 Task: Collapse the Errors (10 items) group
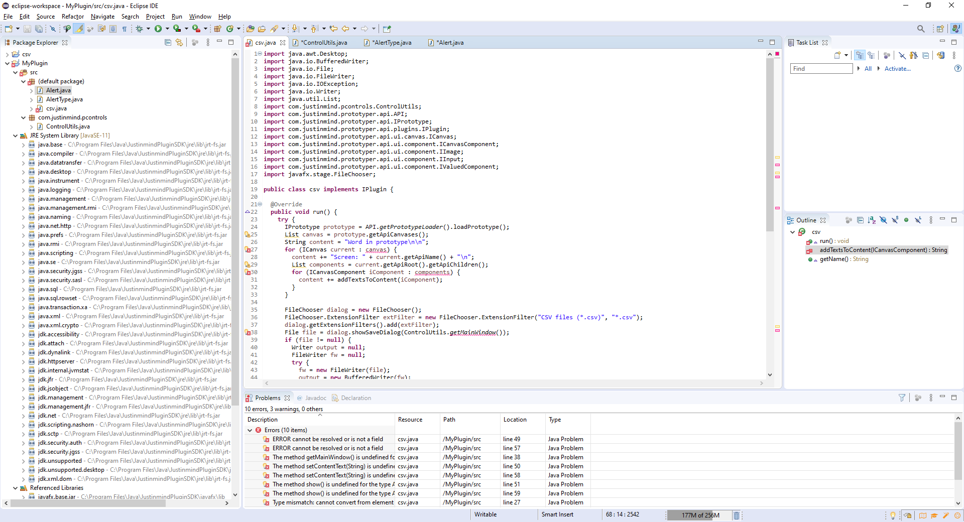click(x=250, y=430)
